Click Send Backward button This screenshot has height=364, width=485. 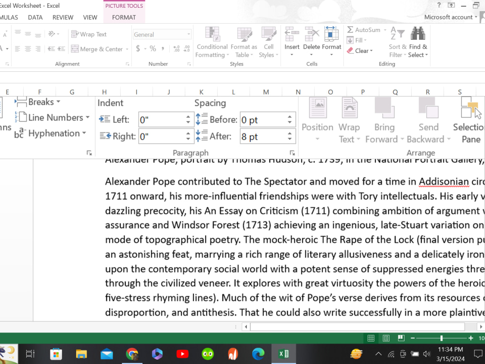pyautogui.click(x=428, y=120)
